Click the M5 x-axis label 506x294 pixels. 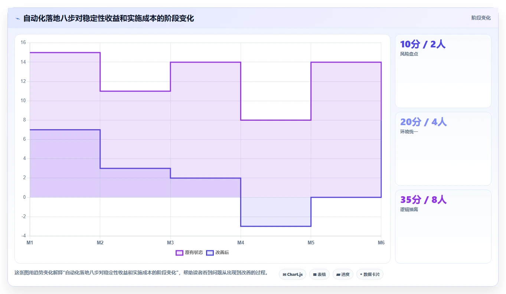click(311, 243)
